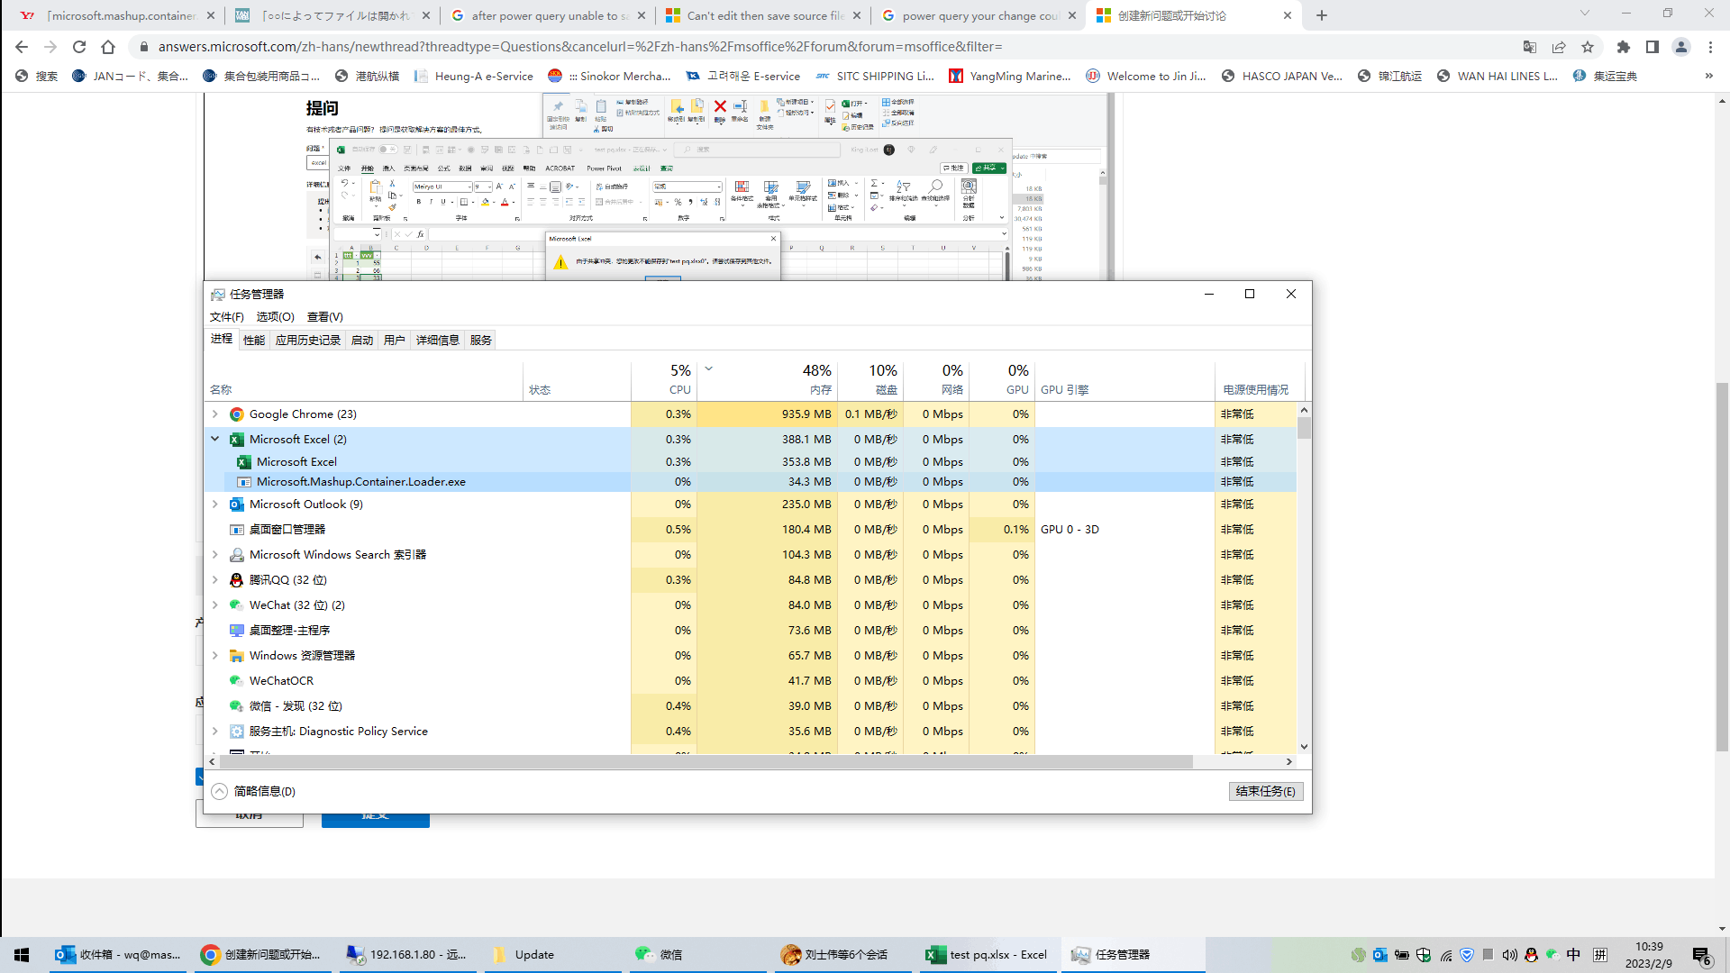Open the Heung-A e-Service bookmark
The image size is (1730, 973).
point(475,77)
